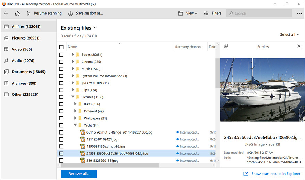The width and height of the screenshot is (305, 180).
Task: Close the Preview panel
Action: (x=299, y=46)
